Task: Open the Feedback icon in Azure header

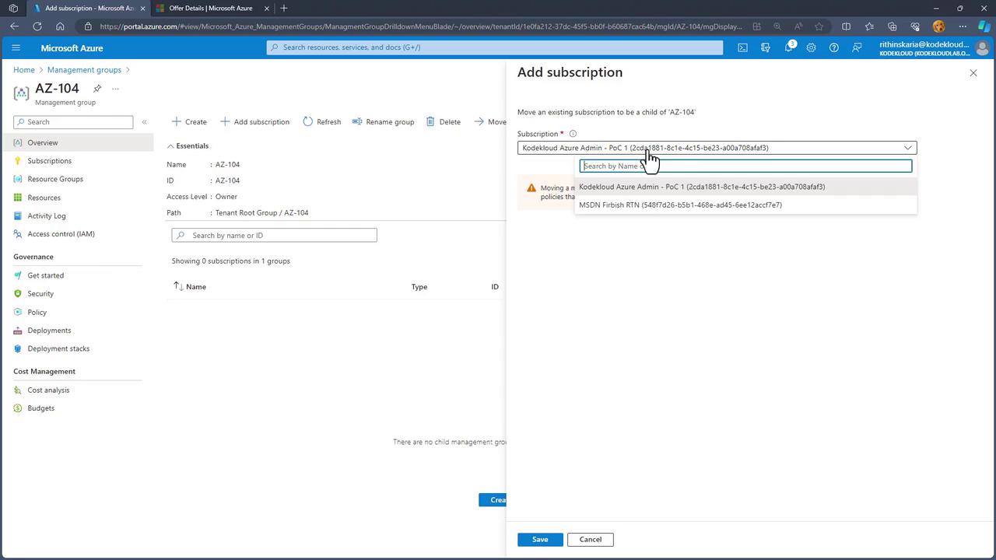Action: pyautogui.click(x=857, y=47)
